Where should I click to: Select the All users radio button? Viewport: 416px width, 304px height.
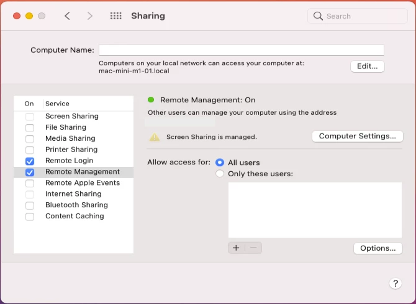(x=220, y=163)
